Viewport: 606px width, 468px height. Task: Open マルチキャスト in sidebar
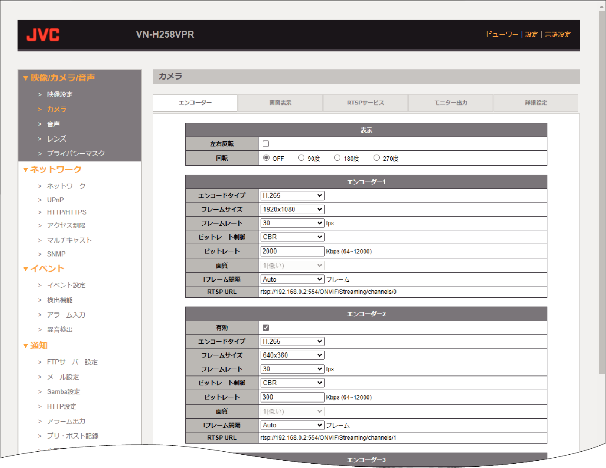click(69, 240)
